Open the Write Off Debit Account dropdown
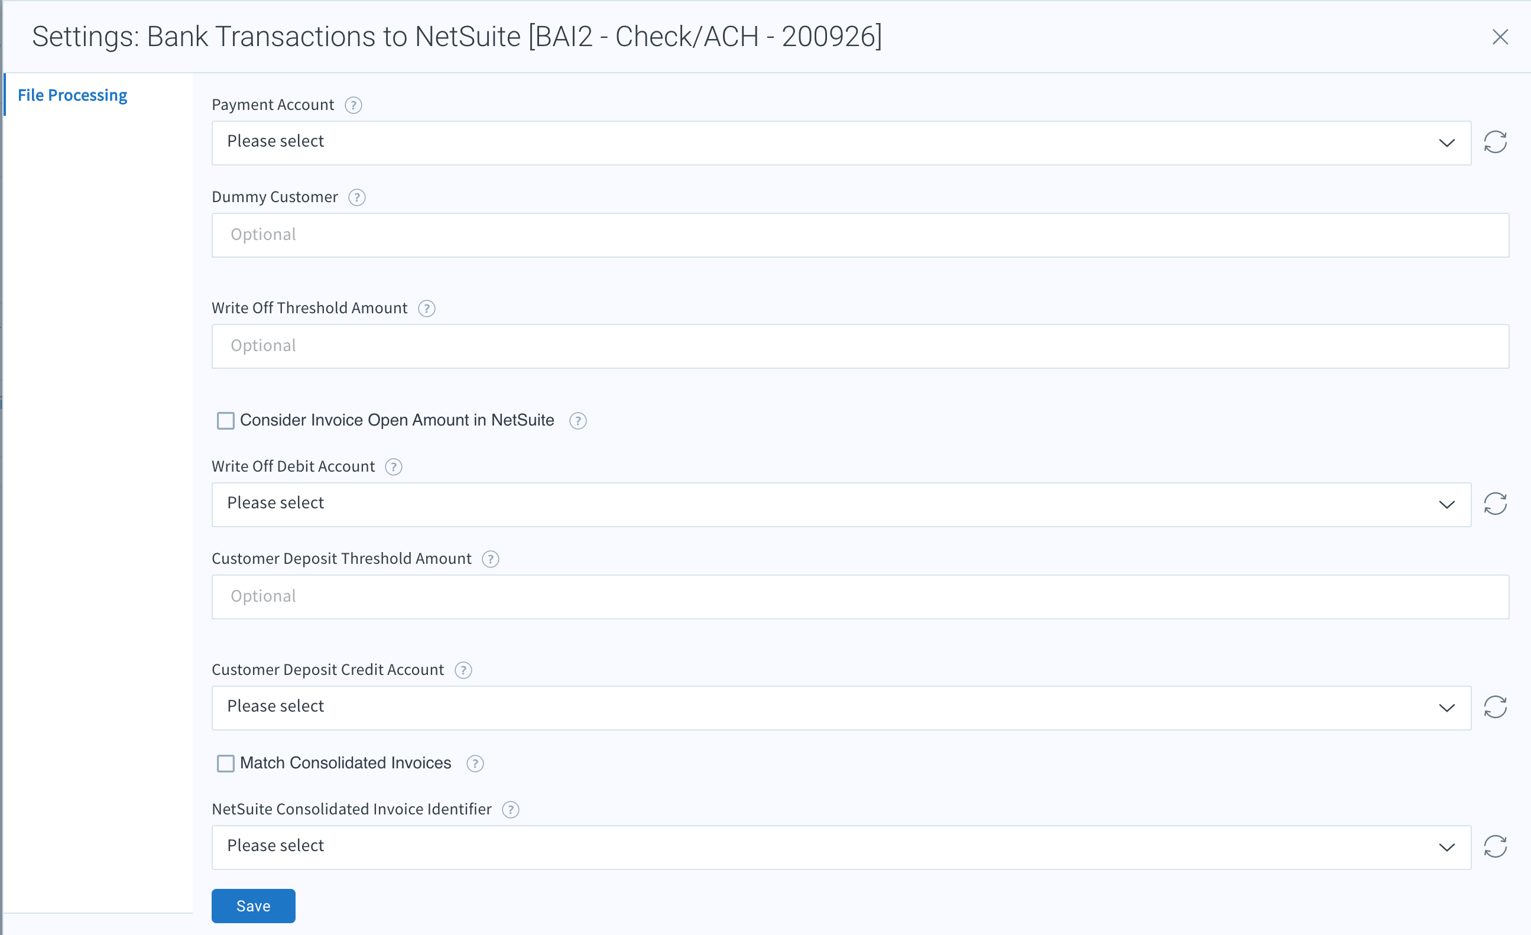The height and width of the screenshot is (935, 1531). click(841, 505)
